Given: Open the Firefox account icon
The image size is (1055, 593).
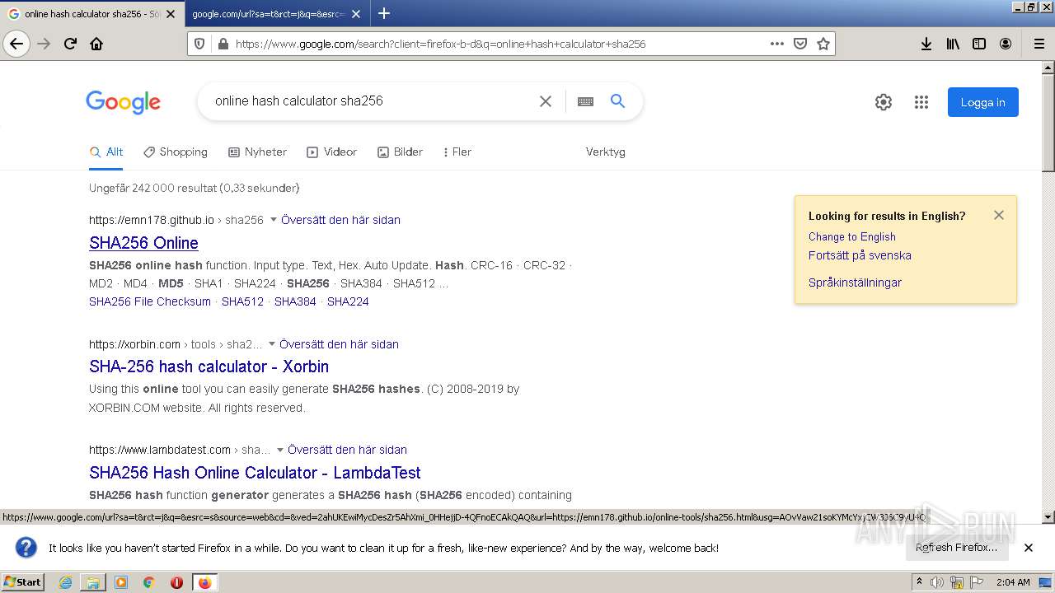Looking at the screenshot, I should [1006, 44].
